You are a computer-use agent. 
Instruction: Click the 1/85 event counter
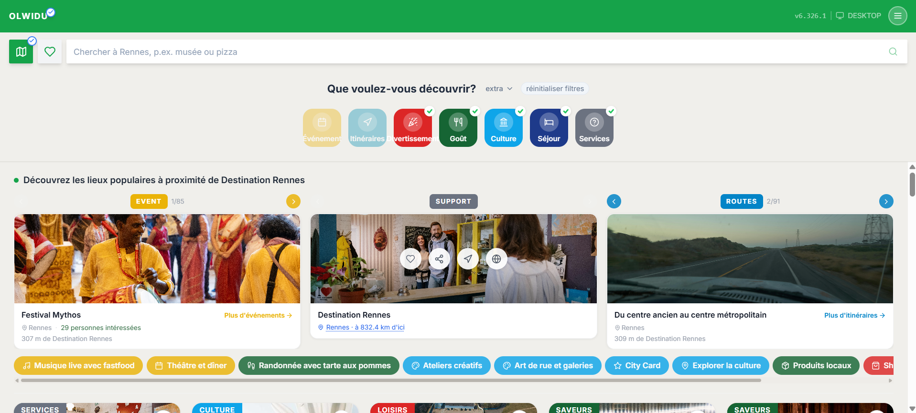[x=178, y=201]
